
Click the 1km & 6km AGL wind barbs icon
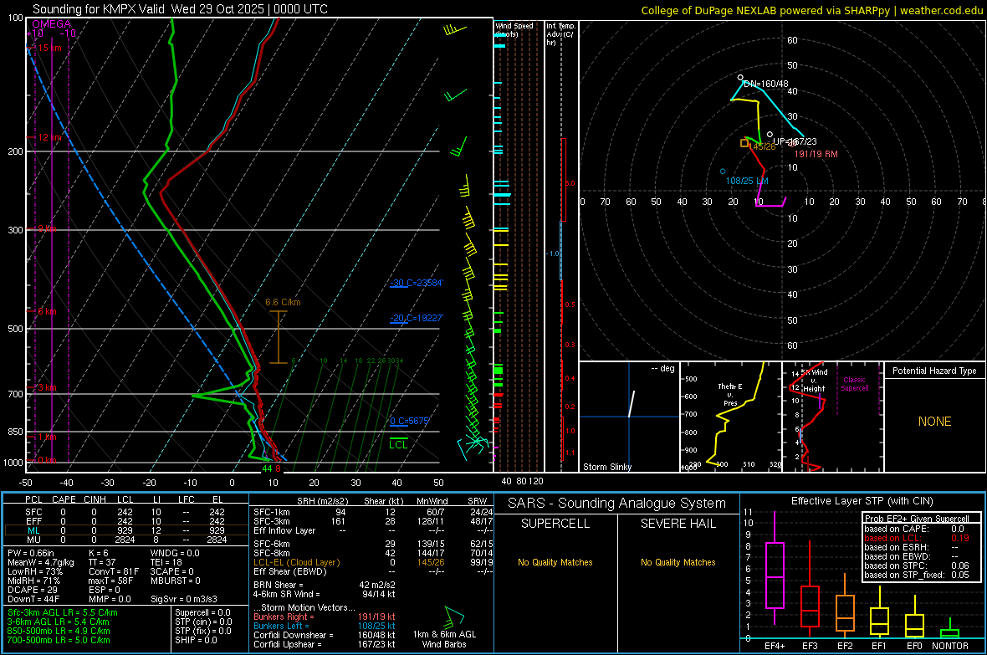[x=453, y=617]
